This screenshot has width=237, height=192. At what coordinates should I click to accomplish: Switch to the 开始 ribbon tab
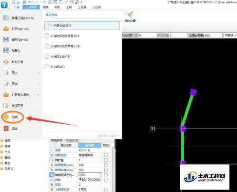click(x=17, y=7)
